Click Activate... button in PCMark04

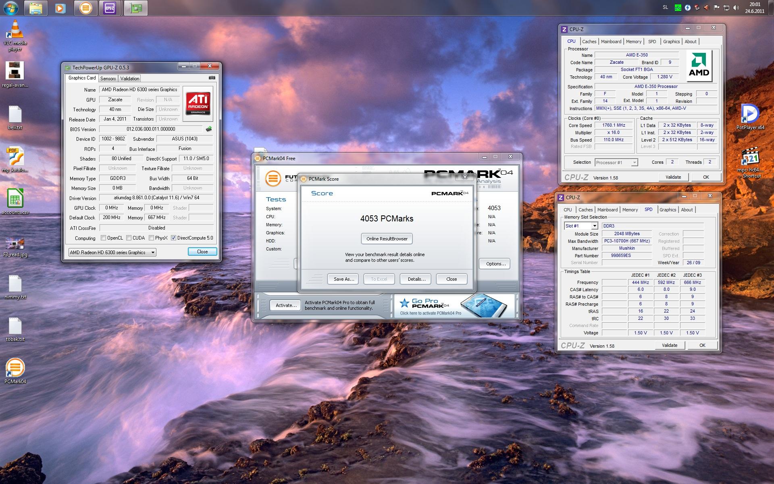point(286,305)
